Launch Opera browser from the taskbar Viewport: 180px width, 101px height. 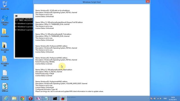[x=31, y=98]
